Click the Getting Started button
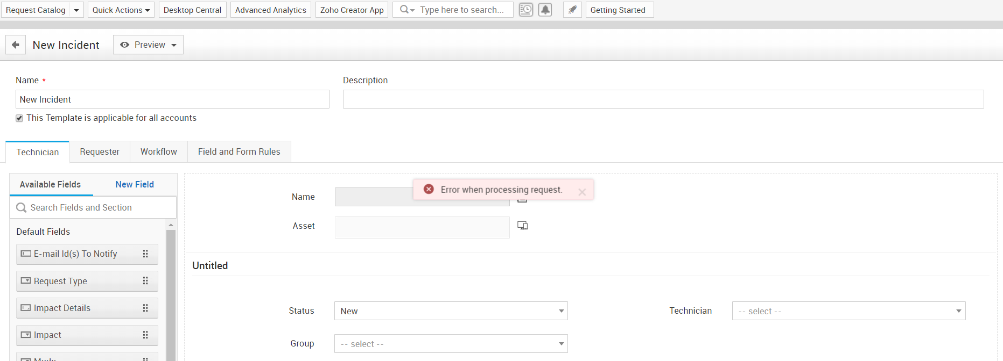This screenshot has width=1003, height=361. coord(619,10)
